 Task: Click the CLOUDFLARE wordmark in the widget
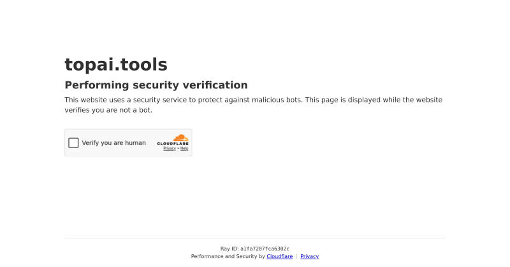[173, 144]
